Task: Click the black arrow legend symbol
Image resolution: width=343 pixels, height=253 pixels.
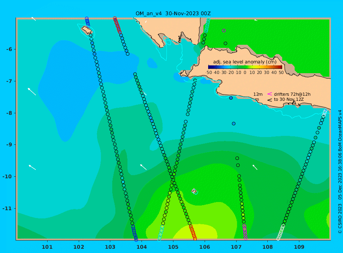Action: coord(269,100)
